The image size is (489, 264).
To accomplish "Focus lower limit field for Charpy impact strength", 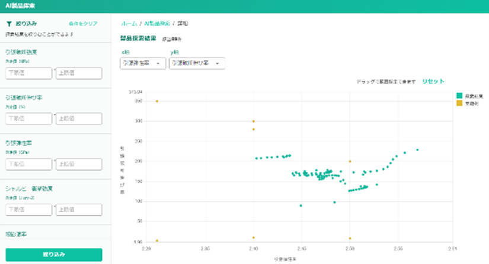I will click(28, 210).
